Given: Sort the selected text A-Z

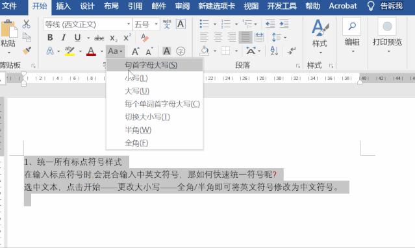Looking at the screenshot, I should (x=274, y=51).
